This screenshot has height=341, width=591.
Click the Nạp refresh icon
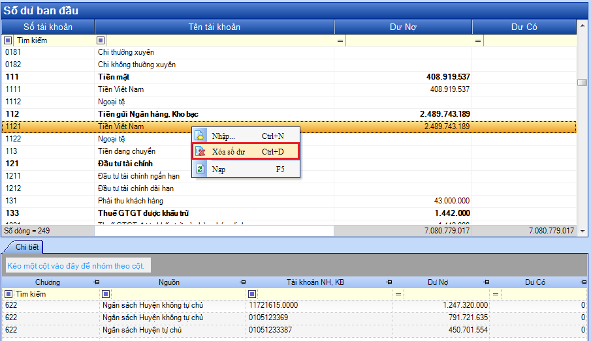point(200,169)
